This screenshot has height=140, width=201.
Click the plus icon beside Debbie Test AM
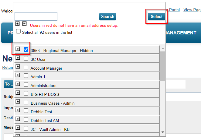18,119
